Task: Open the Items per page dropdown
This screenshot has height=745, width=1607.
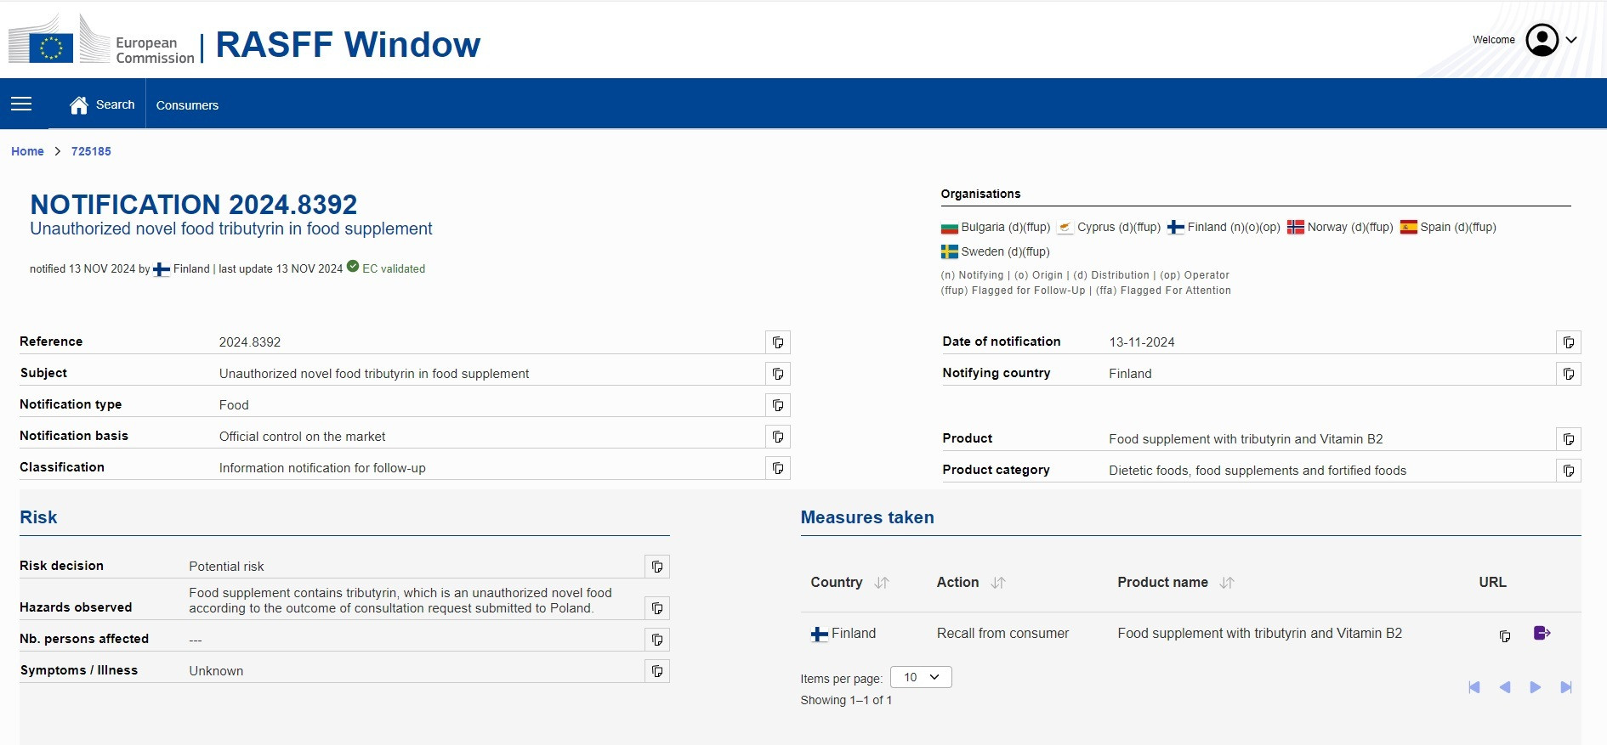Action: coord(921,677)
